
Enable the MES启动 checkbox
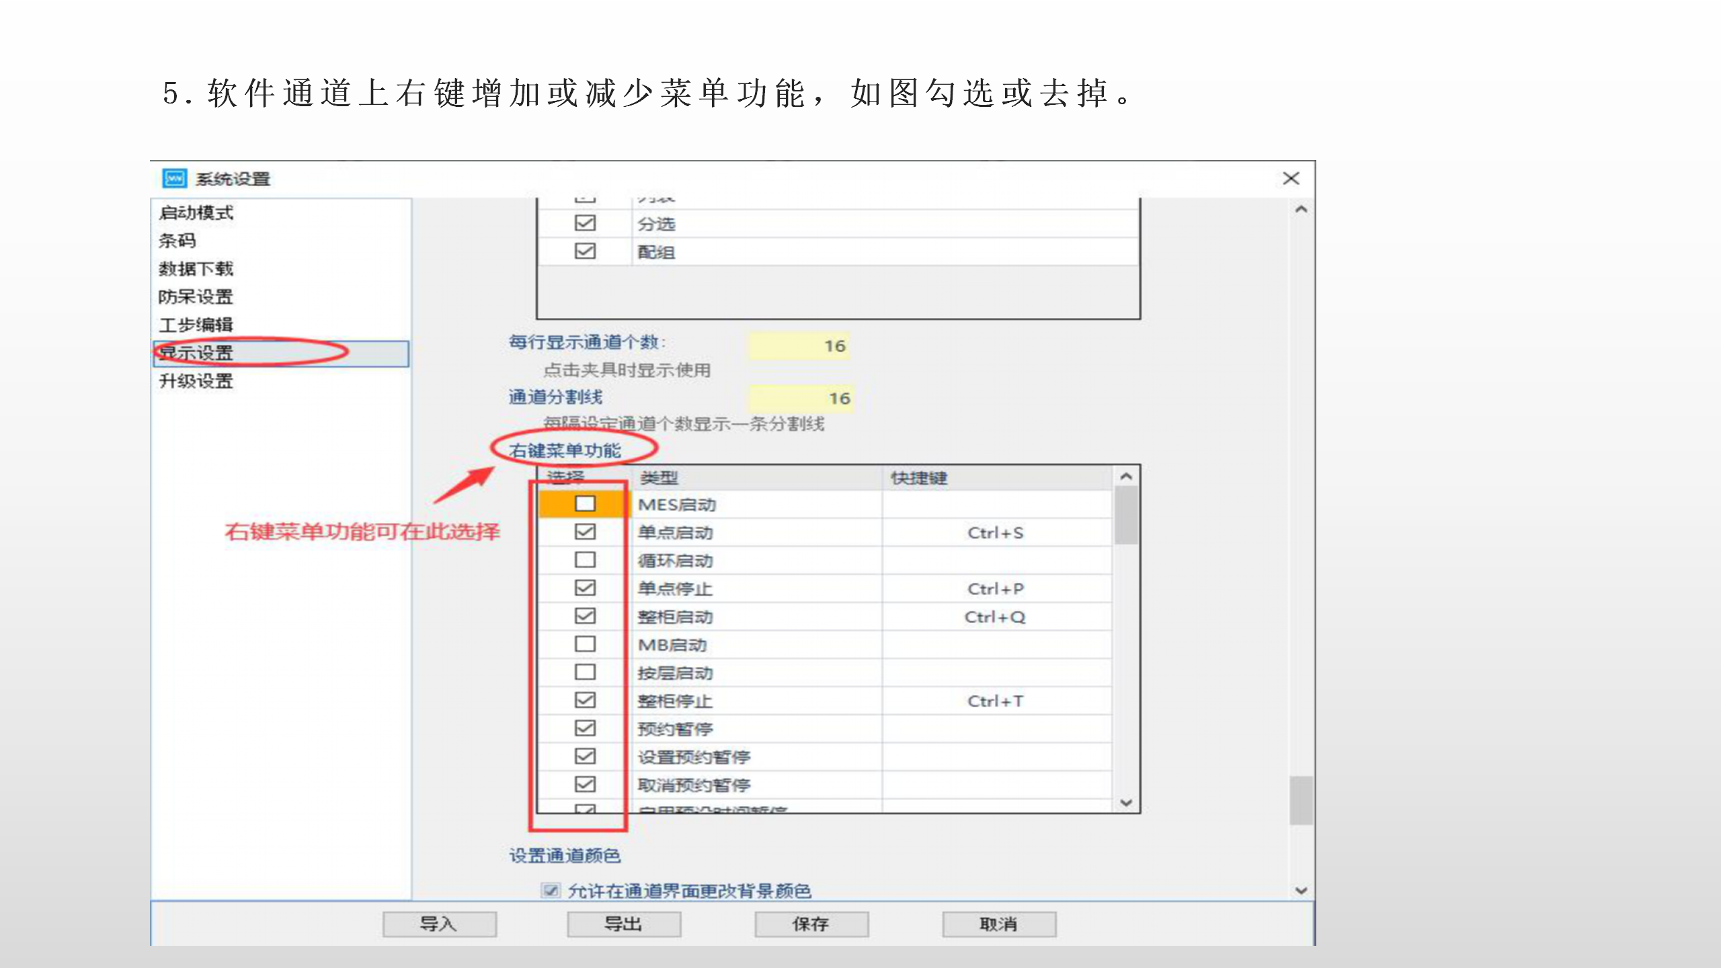pyautogui.click(x=585, y=503)
